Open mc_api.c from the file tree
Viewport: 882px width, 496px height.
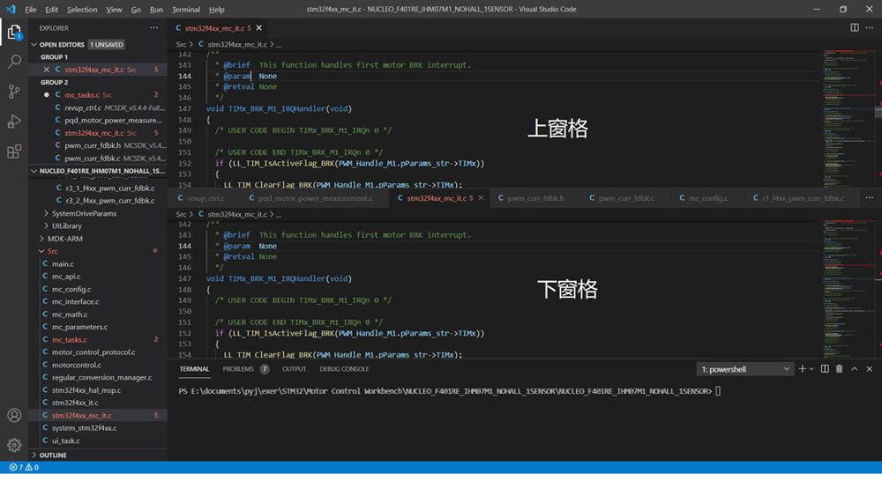click(66, 277)
